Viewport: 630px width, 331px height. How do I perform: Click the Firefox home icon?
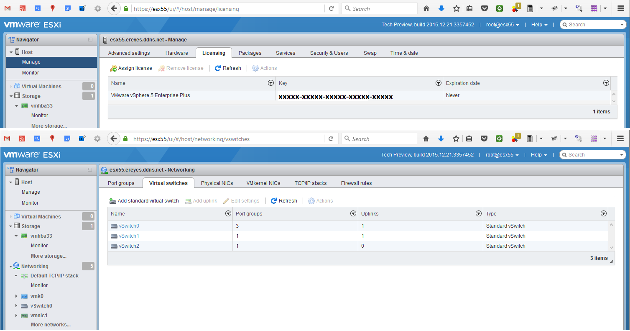pyautogui.click(x=426, y=8)
